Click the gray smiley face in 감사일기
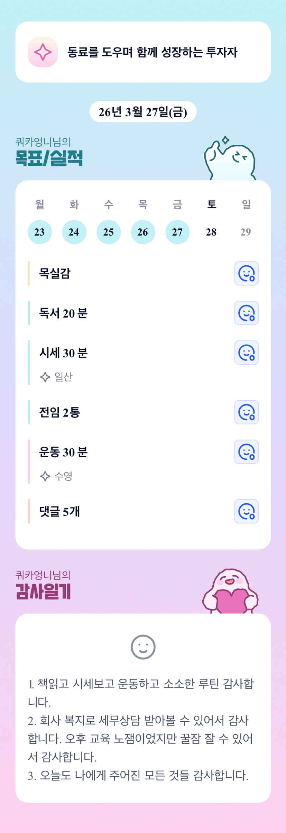The image size is (286, 833). click(x=143, y=647)
